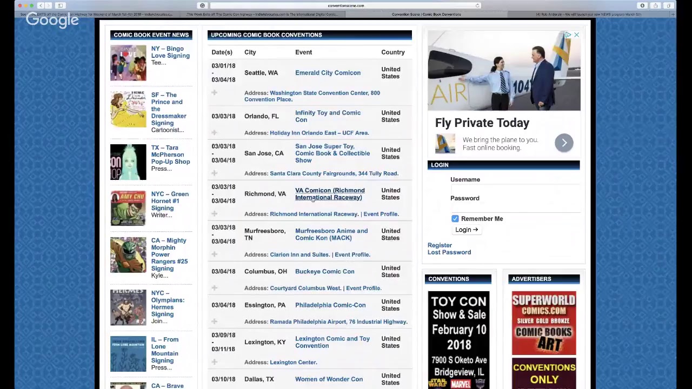The height and width of the screenshot is (389, 692).
Task: Go forward using the browser forward arrow
Action: point(47,5)
